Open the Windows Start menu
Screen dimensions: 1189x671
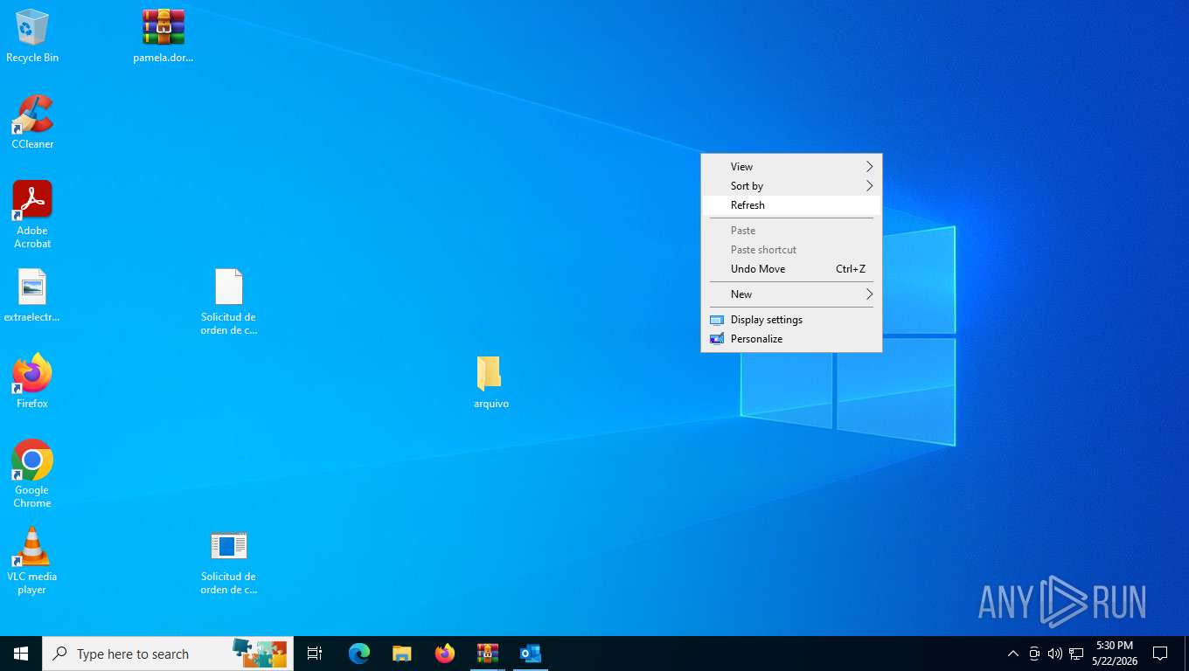[x=21, y=654]
